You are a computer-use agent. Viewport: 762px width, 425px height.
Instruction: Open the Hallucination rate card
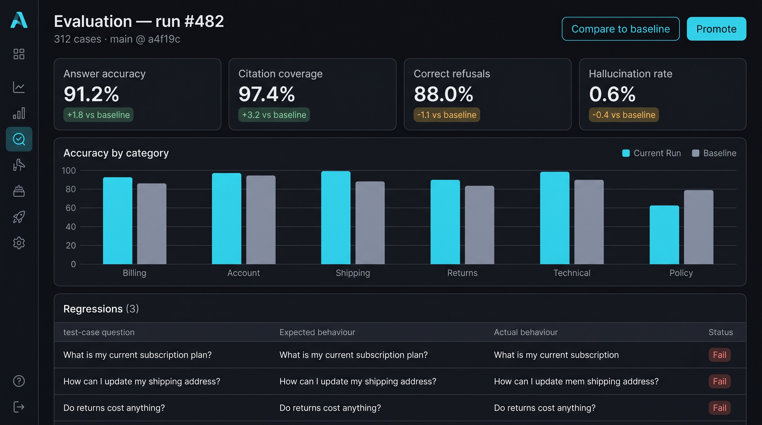click(663, 94)
